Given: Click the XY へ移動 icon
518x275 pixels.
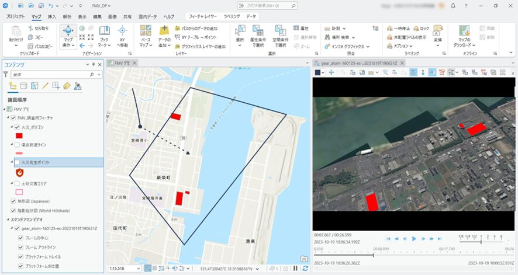Looking at the screenshot, I should click(x=122, y=36).
